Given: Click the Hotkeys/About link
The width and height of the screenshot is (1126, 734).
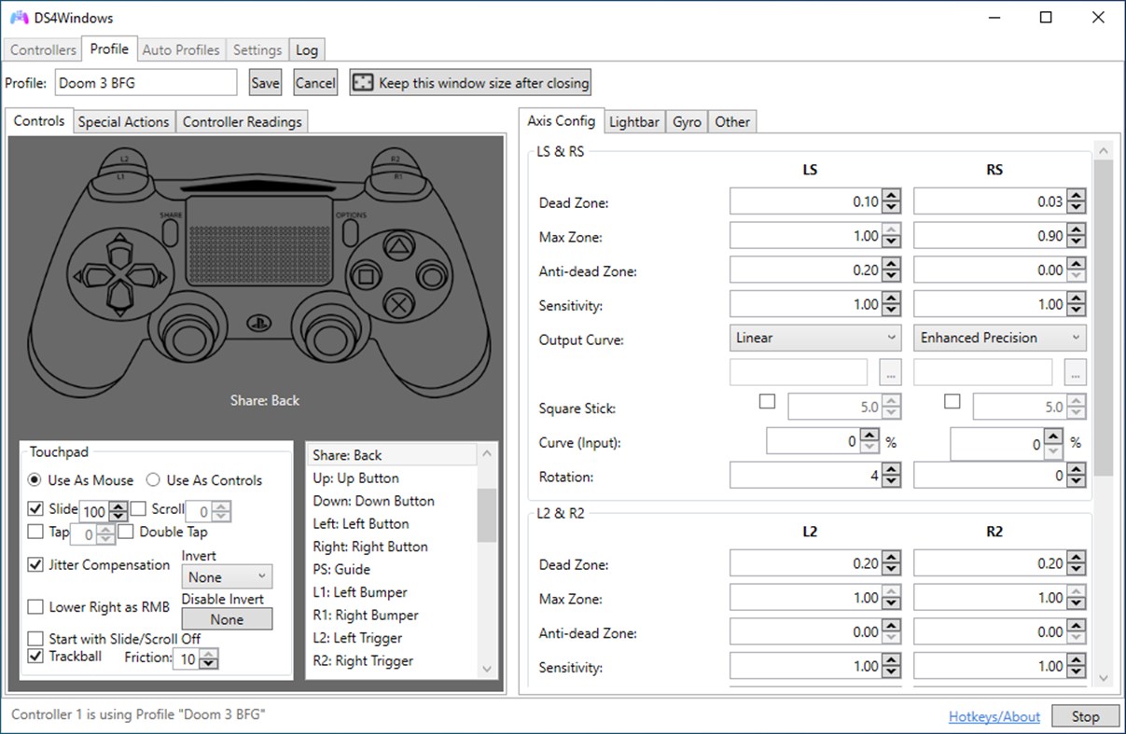Looking at the screenshot, I should 993,716.
